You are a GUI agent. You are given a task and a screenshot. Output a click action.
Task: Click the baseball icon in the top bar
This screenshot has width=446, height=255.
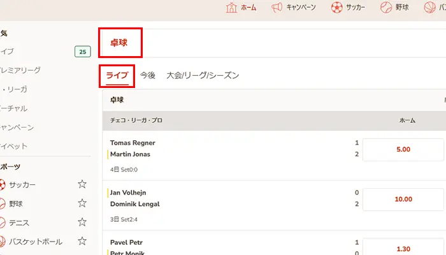(x=386, y=8)
